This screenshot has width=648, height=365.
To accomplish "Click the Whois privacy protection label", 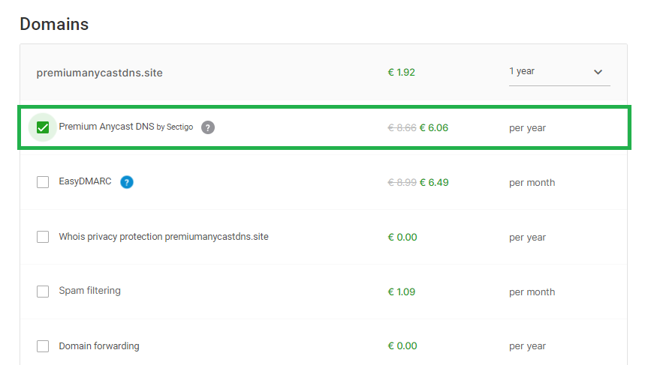I will coord(164,237).
